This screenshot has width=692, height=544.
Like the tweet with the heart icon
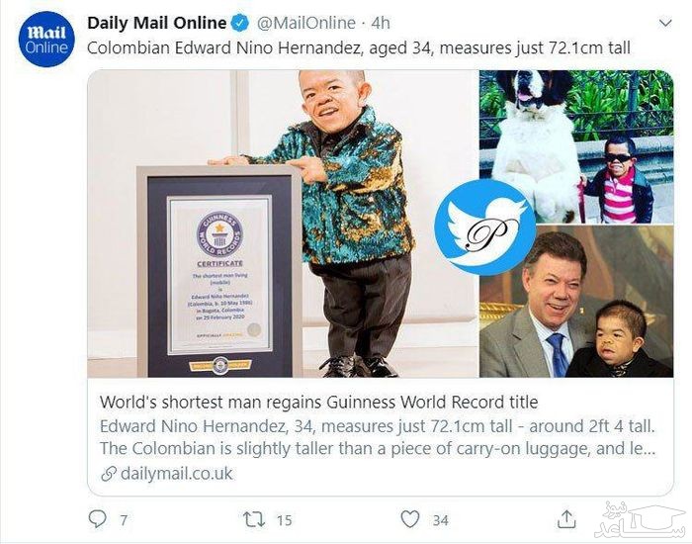click(409, 518)
